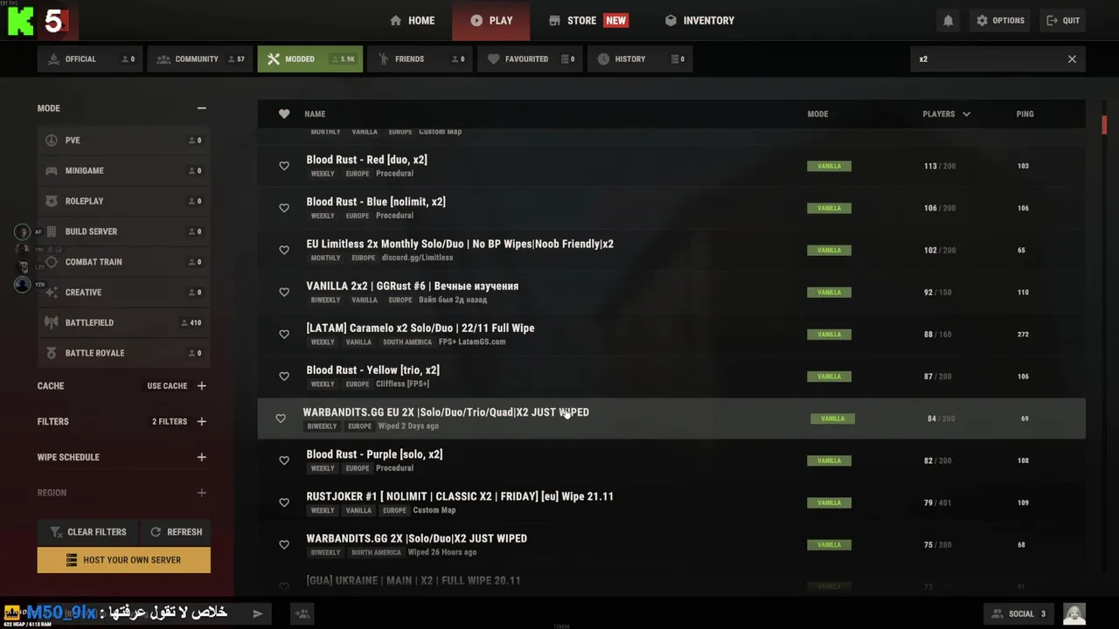Click the server list scrollbar thumb
The height and width of the screenshot is (629, 1119).
click(1104, 125)
